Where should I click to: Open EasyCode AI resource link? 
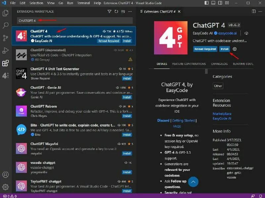(x=222, y=119)
